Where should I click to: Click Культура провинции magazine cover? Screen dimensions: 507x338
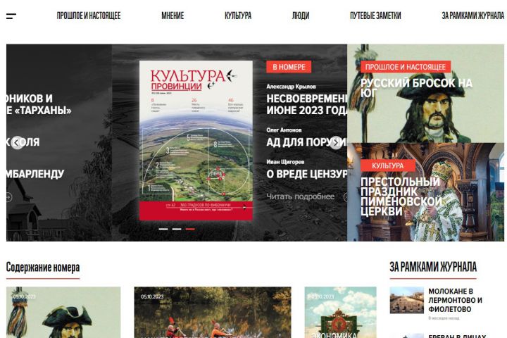coord(196,141)
